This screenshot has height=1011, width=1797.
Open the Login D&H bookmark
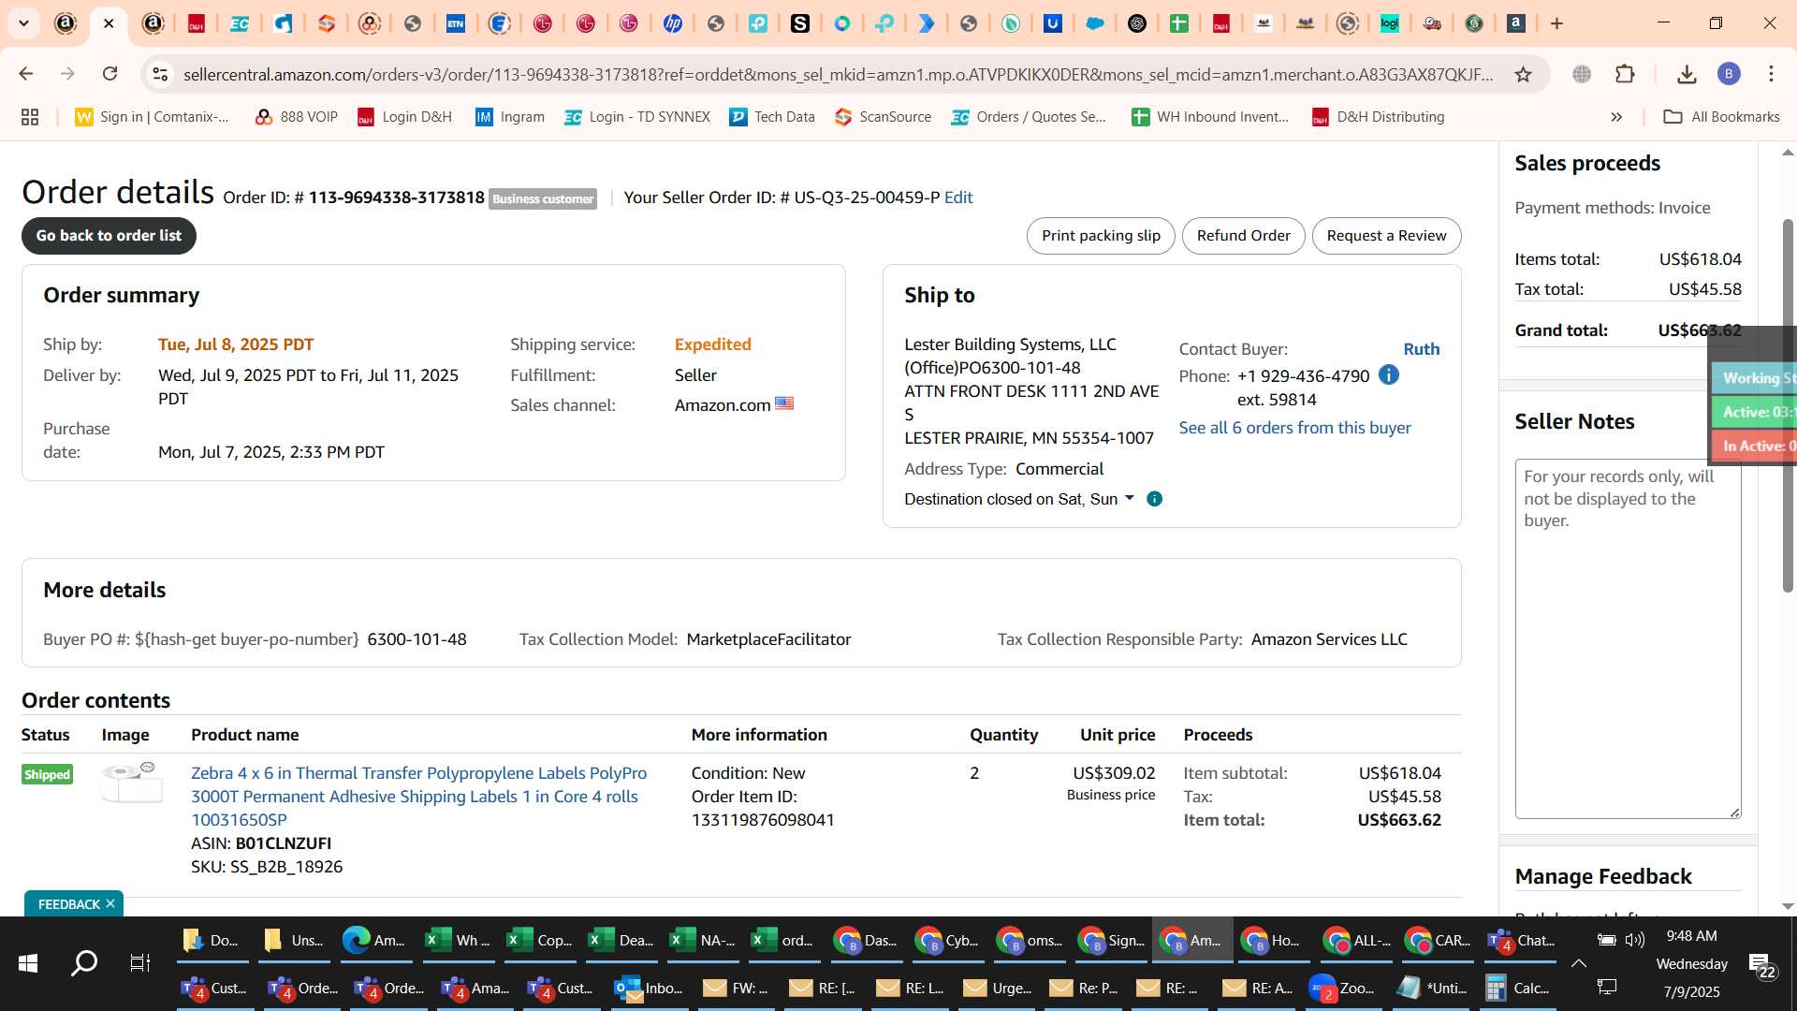[x=404, y=117]
